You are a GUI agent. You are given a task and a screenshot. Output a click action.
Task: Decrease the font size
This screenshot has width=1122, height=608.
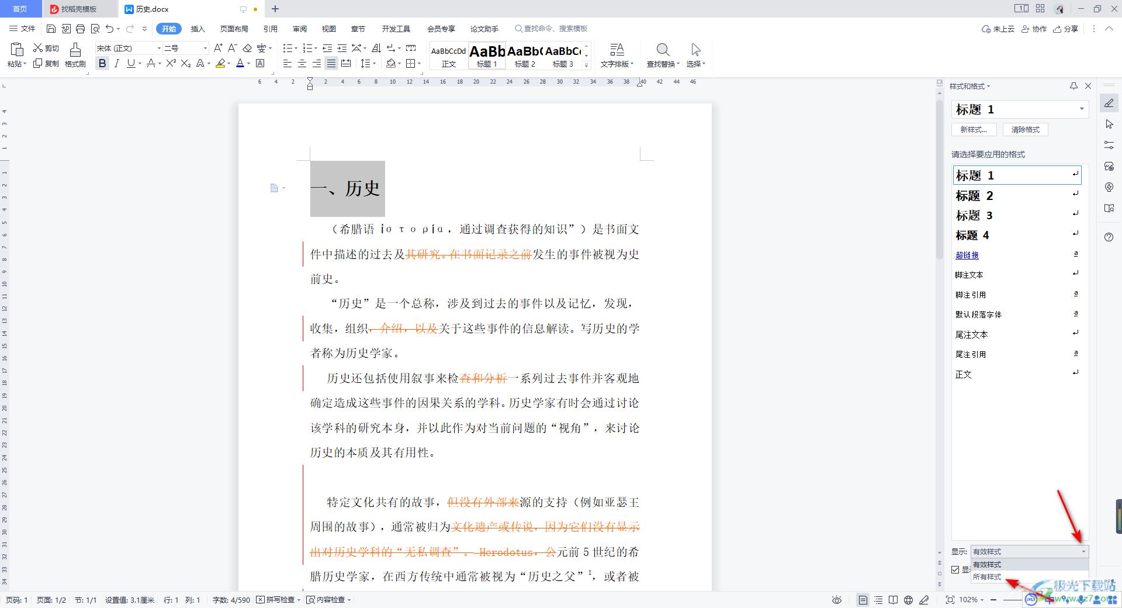pos(232,48)
